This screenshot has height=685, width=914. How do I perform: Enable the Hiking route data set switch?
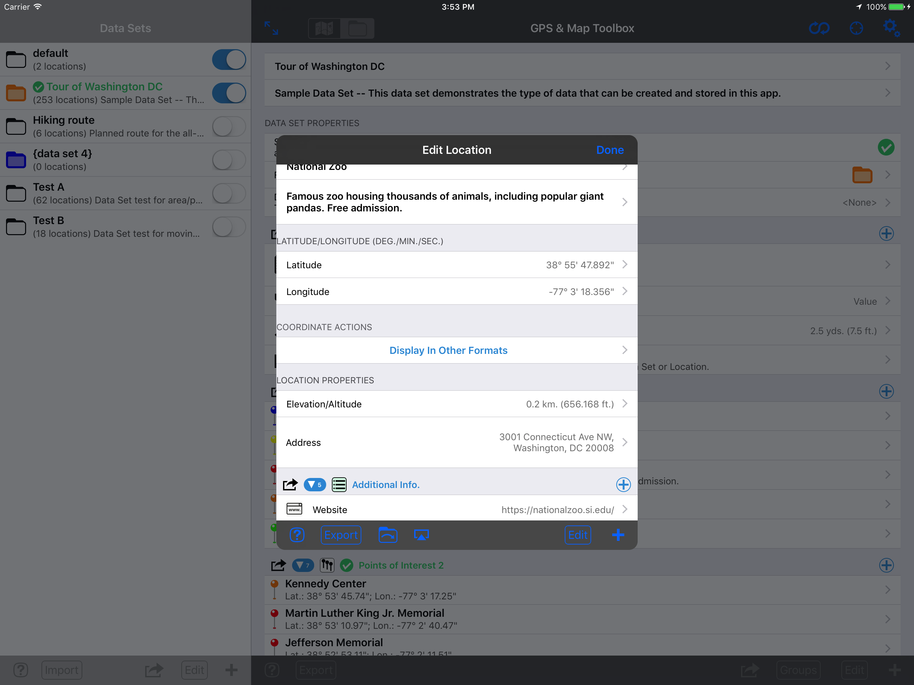point(229,126)
